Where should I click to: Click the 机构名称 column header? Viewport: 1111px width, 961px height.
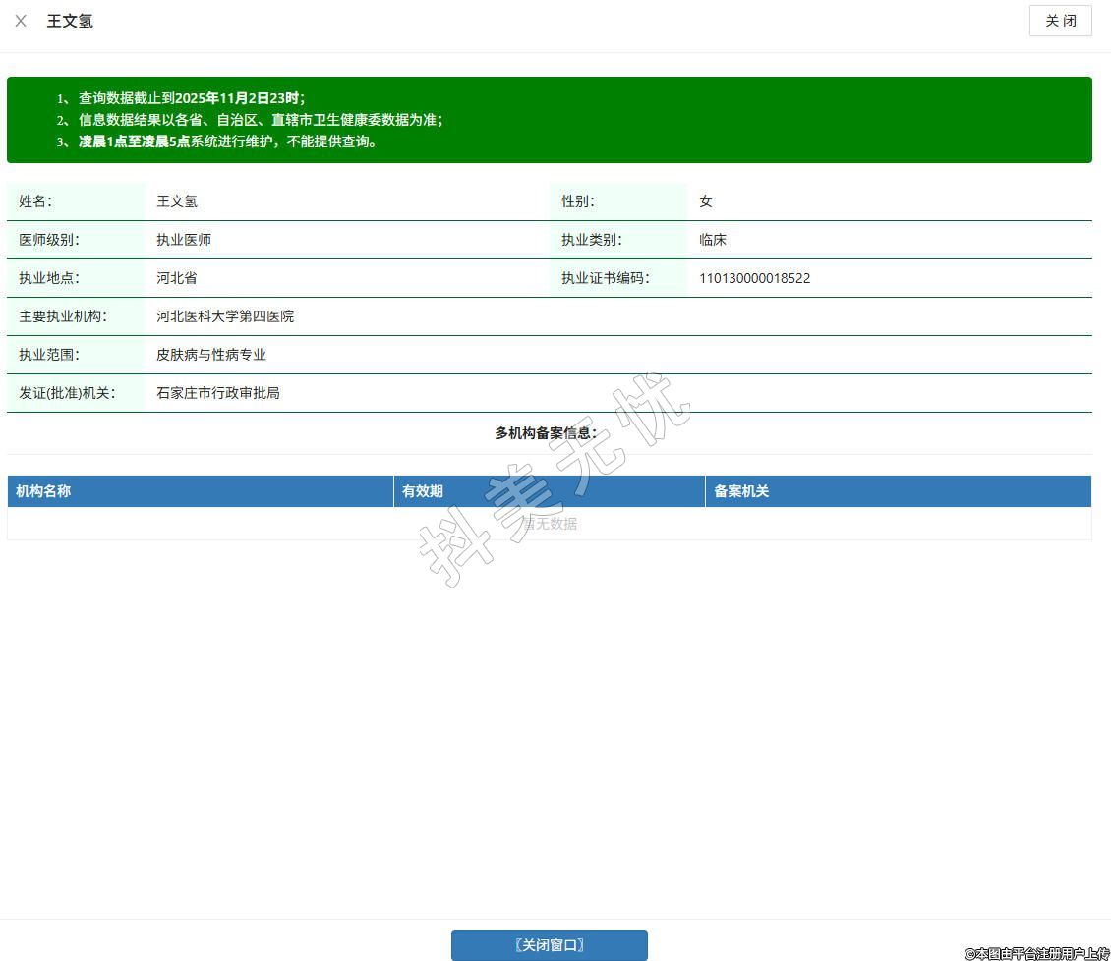click(43, 491)
